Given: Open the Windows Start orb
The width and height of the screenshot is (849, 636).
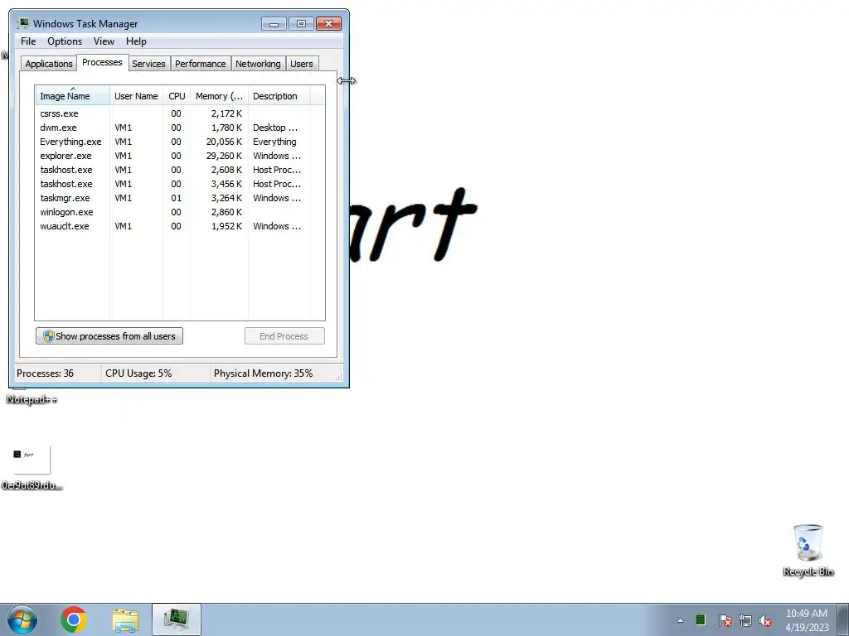Looking at the screenshot, I should pos(22,619).
